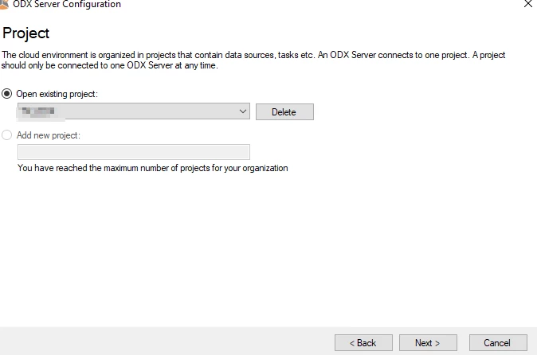The width and height of the screenshot is (537, 355).
Task: Click the new project name text field
Action: [134, 152]
